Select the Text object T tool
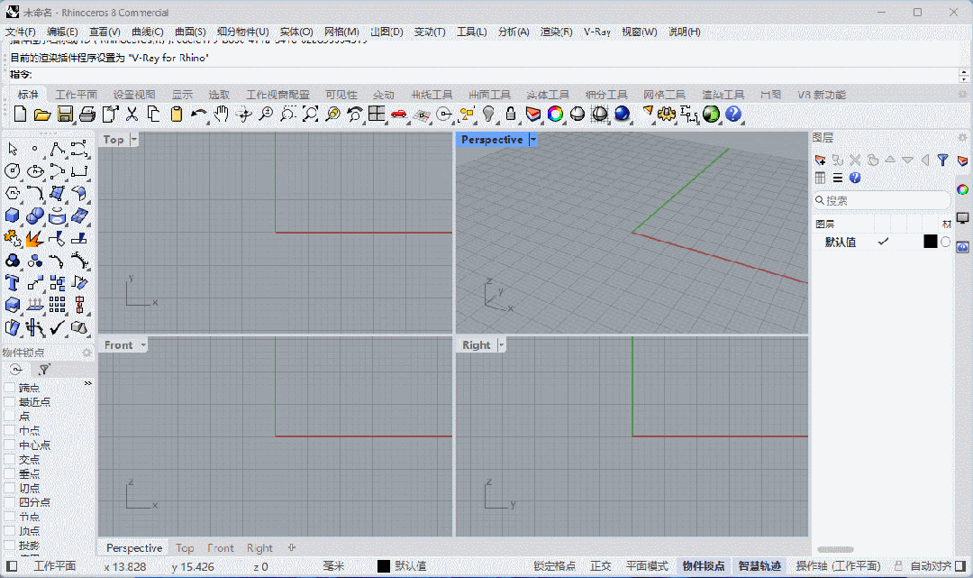The image size is (973, 578). click(13, 283)
